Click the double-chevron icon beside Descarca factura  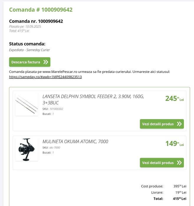(x=45, y=62)
